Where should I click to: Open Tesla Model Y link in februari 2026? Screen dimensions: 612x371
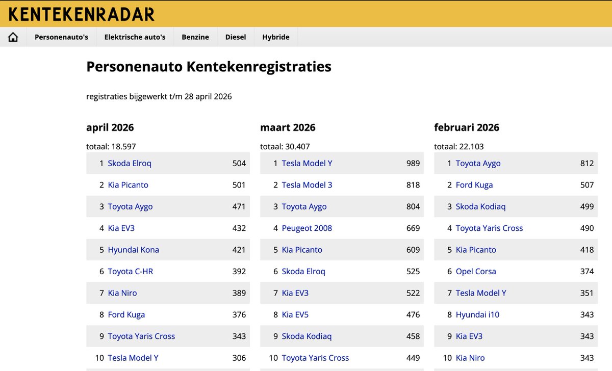(x=481, y=293)
